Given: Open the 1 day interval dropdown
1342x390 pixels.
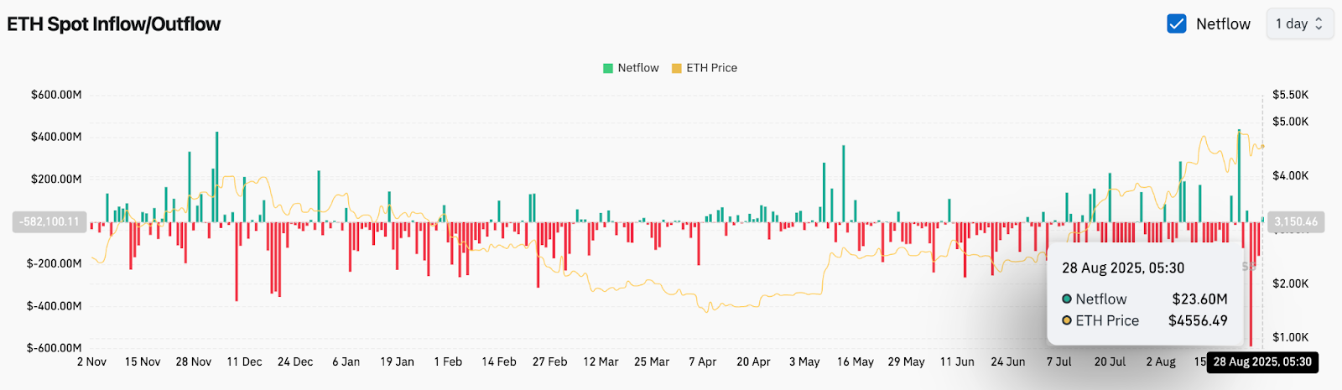Looking at the screenshot, I should [x=1298, y=23].
